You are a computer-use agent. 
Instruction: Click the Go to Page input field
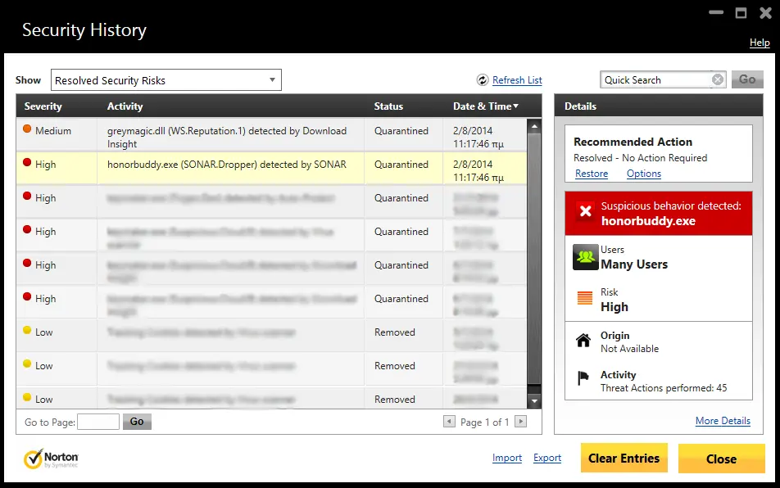[x=98, y=422]
